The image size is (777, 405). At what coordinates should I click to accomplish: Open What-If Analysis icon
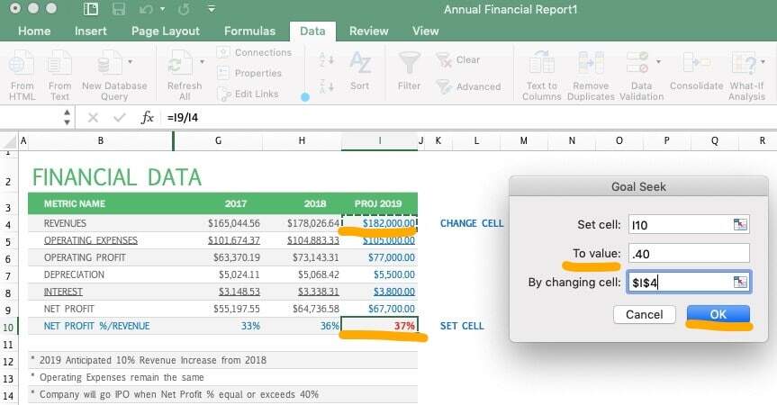point(744,63)
